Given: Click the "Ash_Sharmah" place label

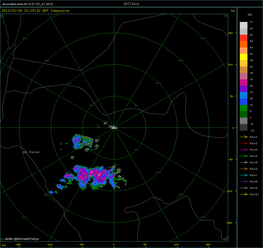Looking at the screenshot, I should point(31,152).
